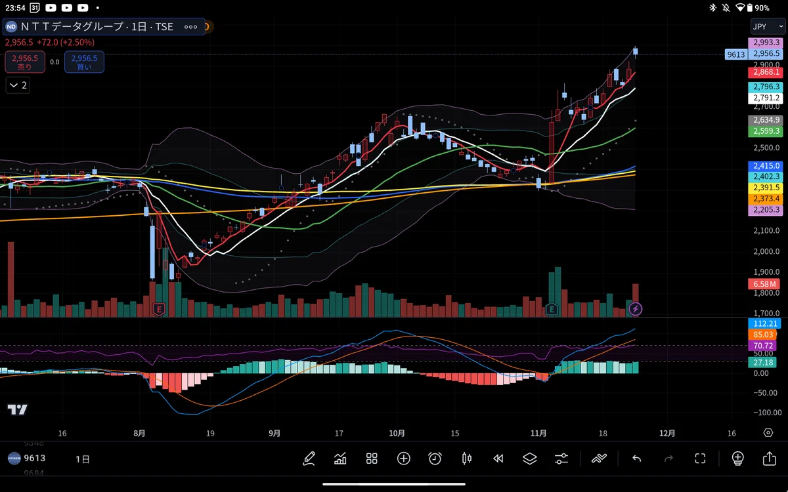
Task: Open the indicators chart icon in toolbar
Action: (340, 459)
